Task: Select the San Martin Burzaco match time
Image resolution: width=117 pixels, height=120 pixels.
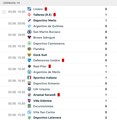Action: coord(17,35)
